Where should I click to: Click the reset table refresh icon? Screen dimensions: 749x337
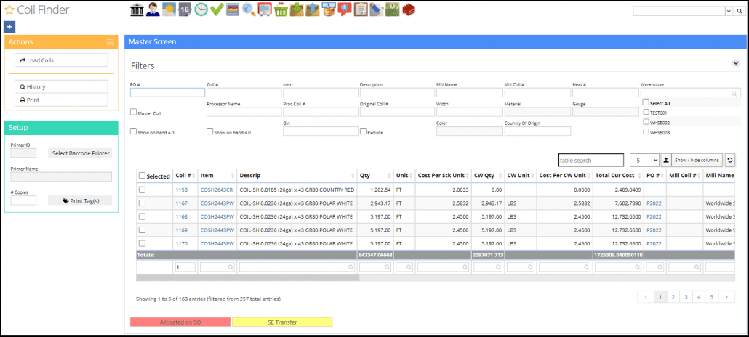[x=730, y=160]
